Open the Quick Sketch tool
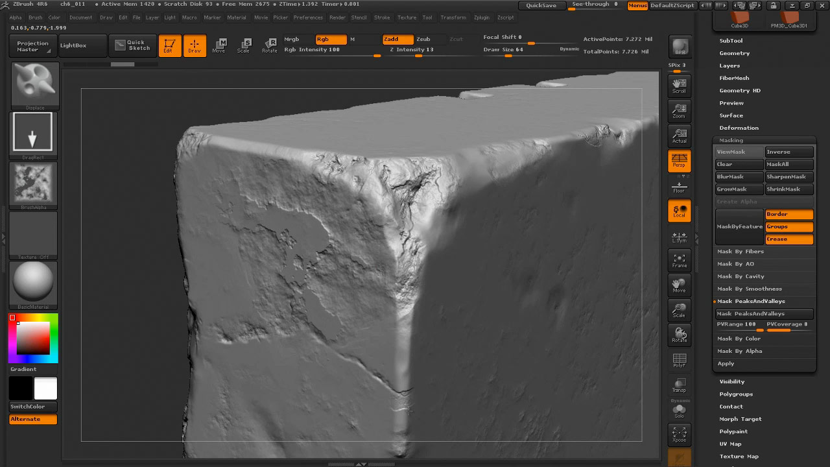 click(133, 45)
